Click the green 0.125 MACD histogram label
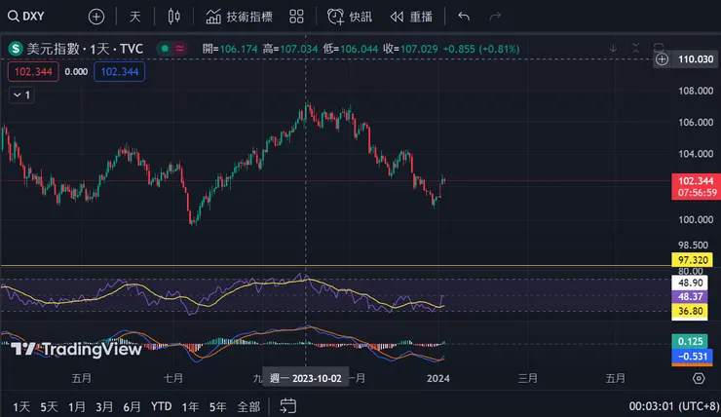Viewport: 721px width, 417px height. 690,342
